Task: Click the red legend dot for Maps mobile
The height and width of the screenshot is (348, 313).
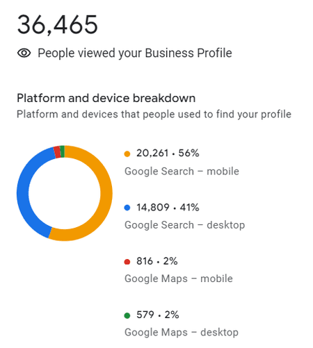Action: click(x=127, y=262)
